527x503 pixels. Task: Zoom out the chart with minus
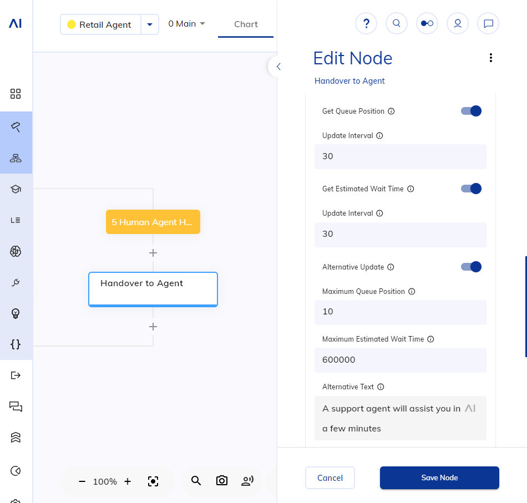coord(82,481)
